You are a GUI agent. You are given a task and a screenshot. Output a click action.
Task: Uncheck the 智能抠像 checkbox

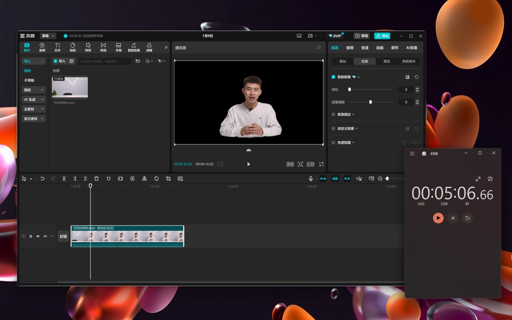pyautogui.click(x=334, y=77)
